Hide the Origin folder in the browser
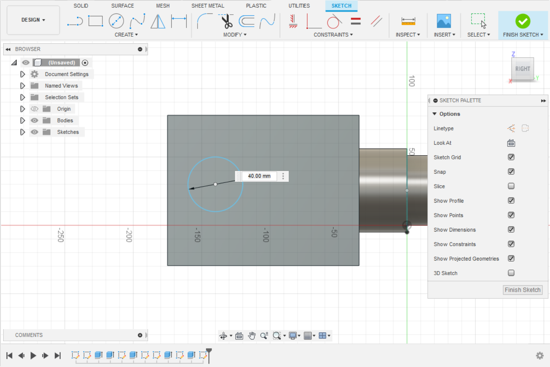Viewport: 550px width, 367px height. coord(34,108)
